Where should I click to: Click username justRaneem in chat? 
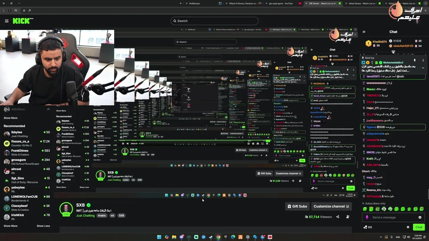tap(375, 120)
